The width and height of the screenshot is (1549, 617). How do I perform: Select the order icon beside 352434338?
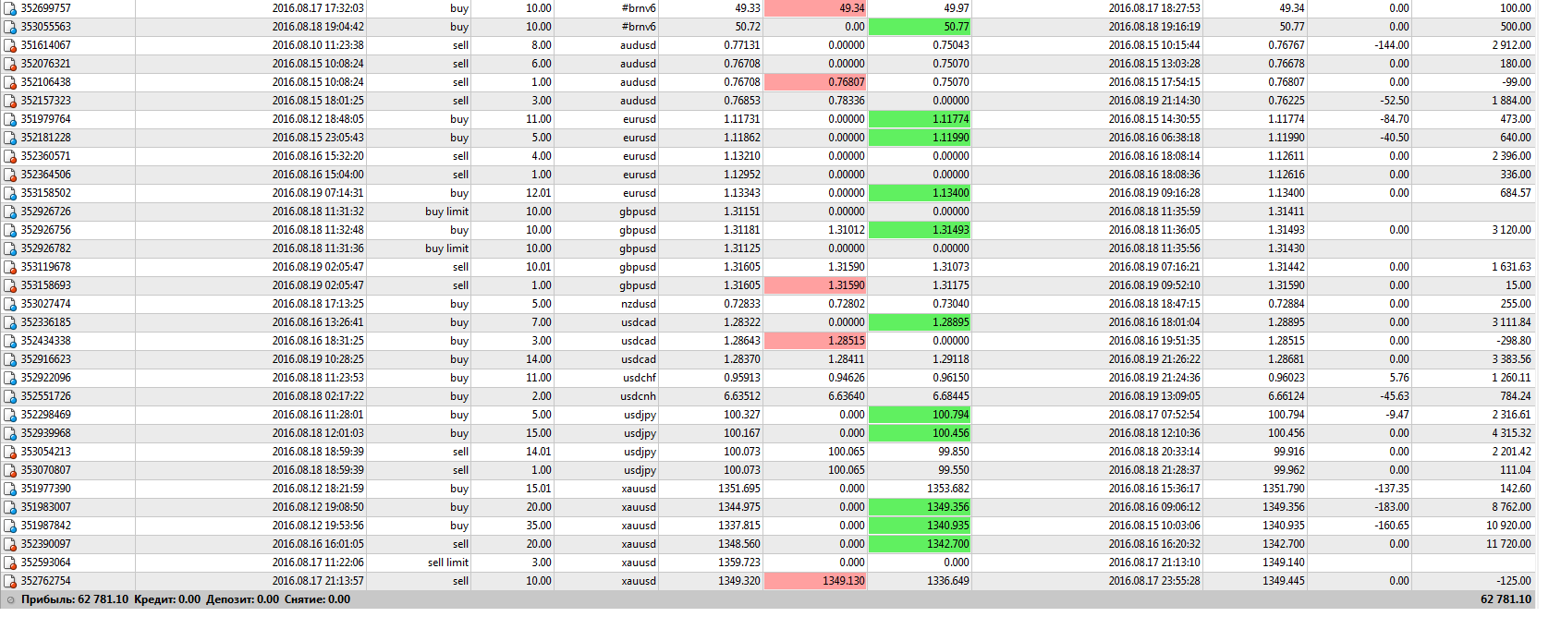(x=10, y=341)
